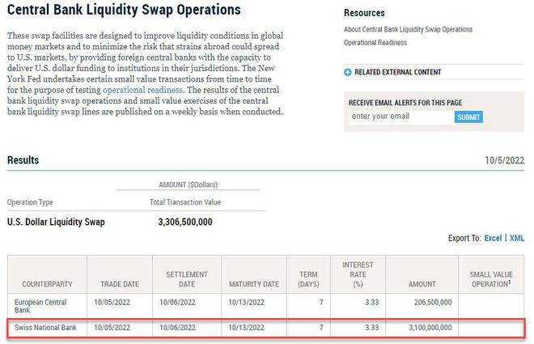The image size is (534, 344).
Task: Select the Small Value Operation column header
Action: (491, 279)
